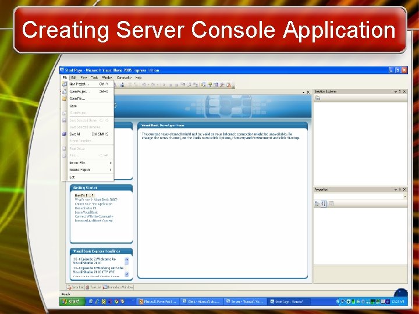419x314 pixels.
Task: Open the Solution Explorer toolbar icon
Action: 203,85
